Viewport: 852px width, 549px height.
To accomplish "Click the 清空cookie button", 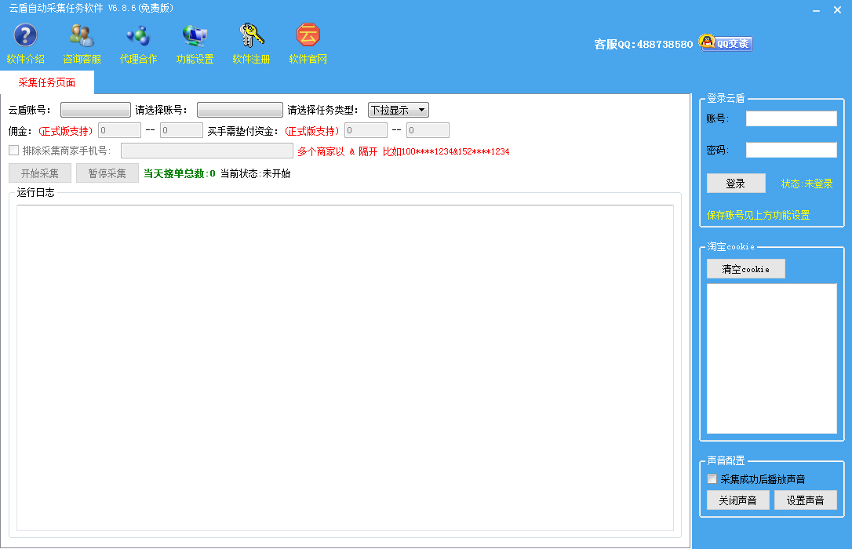I will click(x=745, y=269).
